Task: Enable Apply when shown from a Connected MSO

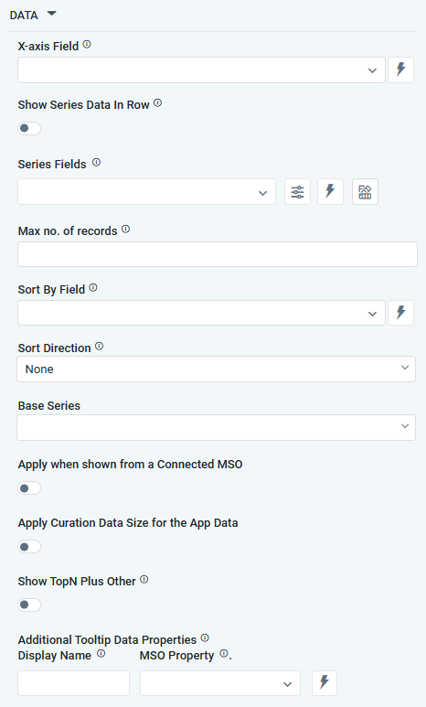Action: (x=29, y=488)
